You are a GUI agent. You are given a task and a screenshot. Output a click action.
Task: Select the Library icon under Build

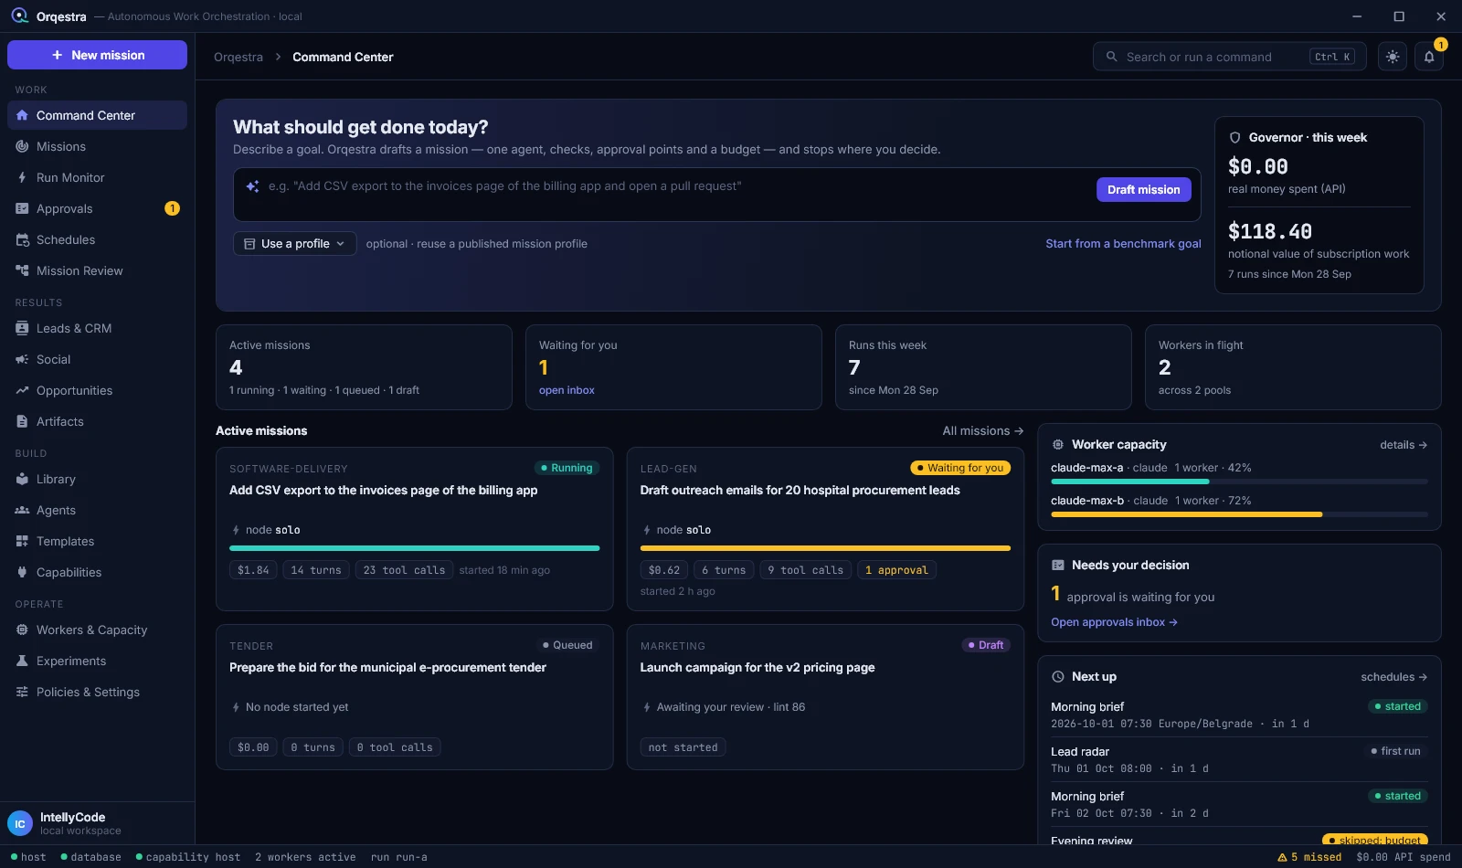click(22, 479)
